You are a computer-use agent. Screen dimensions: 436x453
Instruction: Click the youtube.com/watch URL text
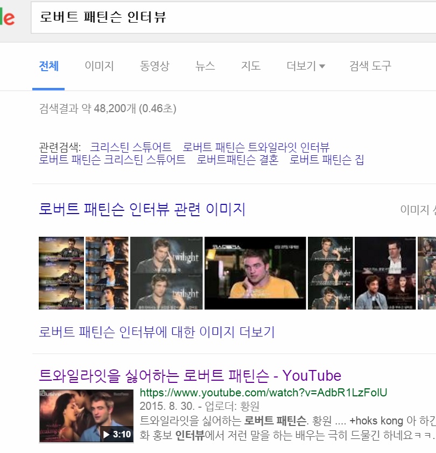coord(263,393)
